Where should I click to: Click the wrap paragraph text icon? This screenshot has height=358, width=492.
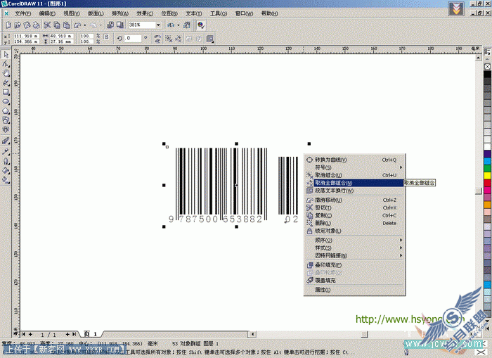210,39
